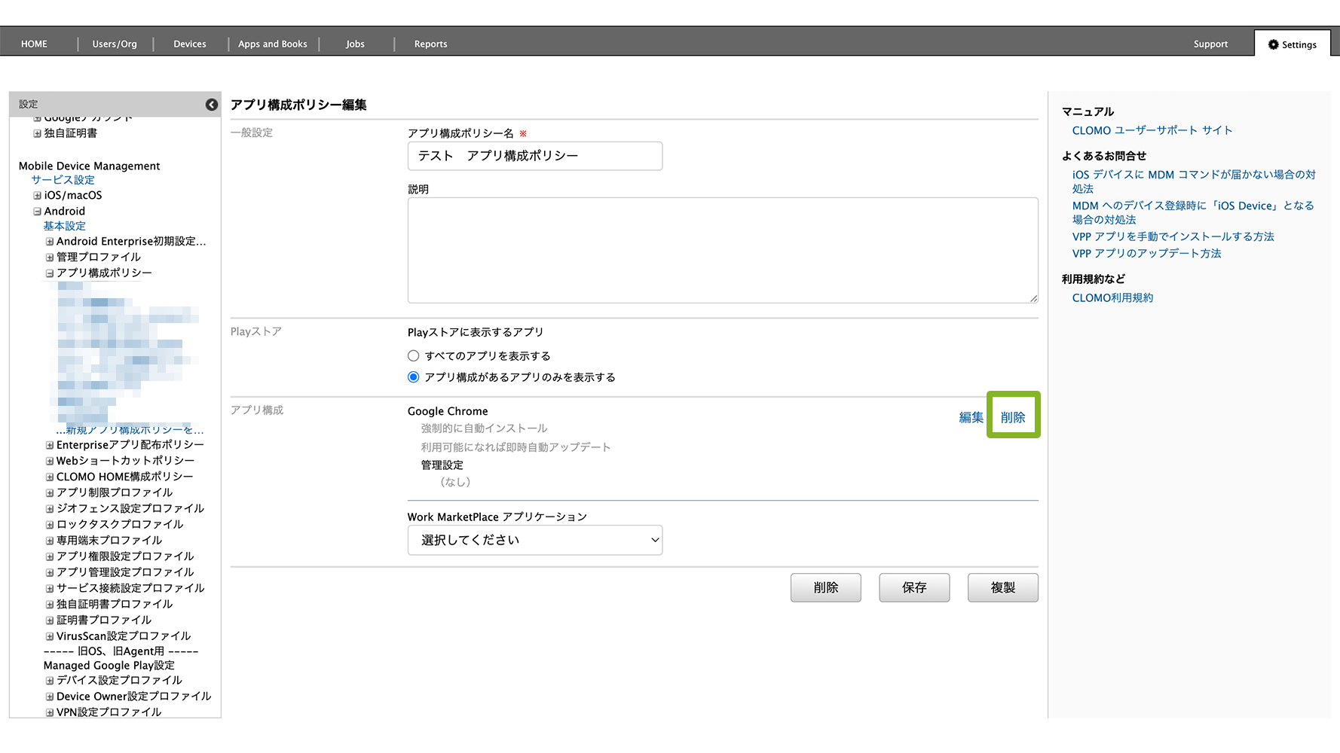
Task: Click 編集 link for Google Chrome
Action: (971, 417)
